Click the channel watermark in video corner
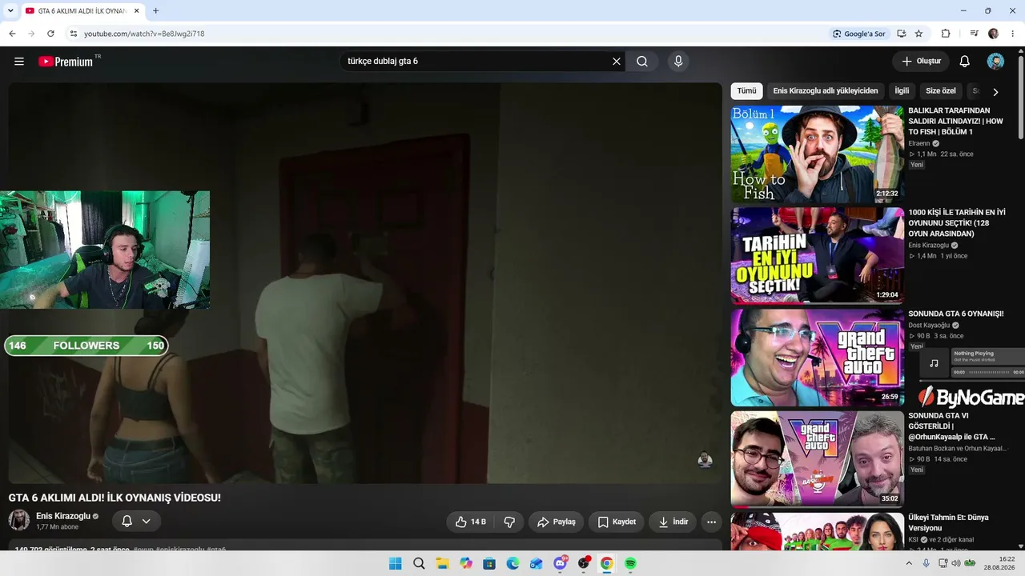This screenshot has height=576, width=1025. (705, 459)
